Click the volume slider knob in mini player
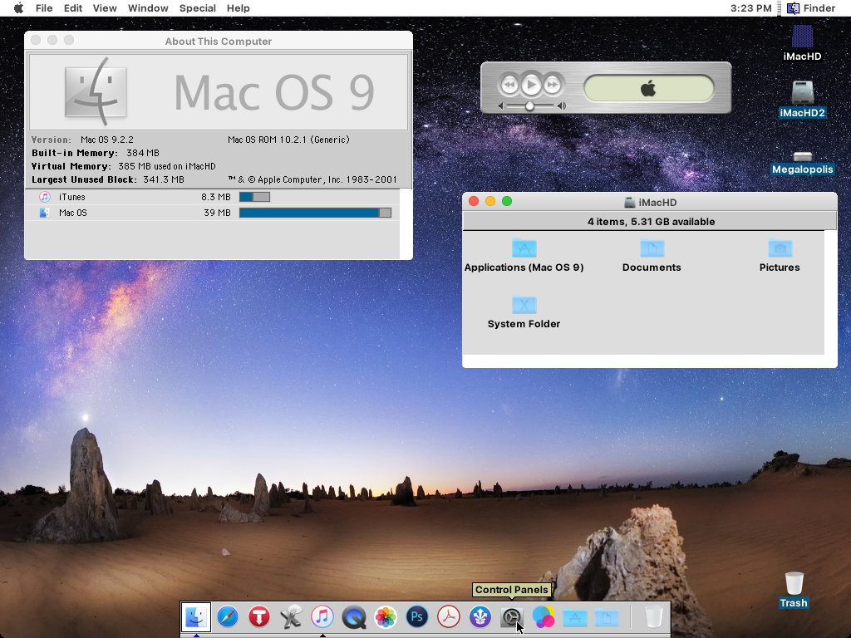Viewport: 851px width, 638px height. pyautogui.click(x=529, y=106)
